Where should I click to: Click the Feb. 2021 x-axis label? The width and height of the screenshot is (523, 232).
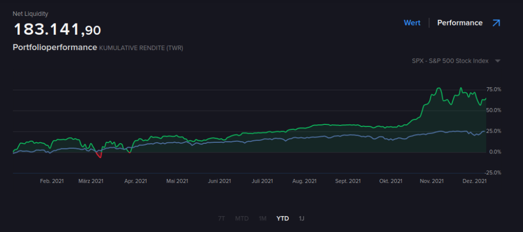52,181
